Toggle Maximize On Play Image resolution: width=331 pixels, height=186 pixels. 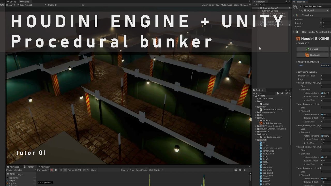click(210, 5)
